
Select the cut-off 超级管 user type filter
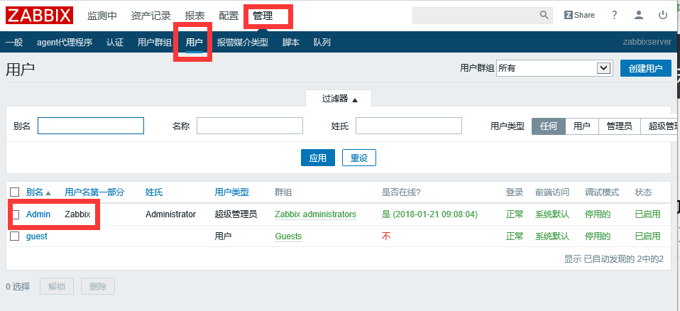click(x=660, y=126)
